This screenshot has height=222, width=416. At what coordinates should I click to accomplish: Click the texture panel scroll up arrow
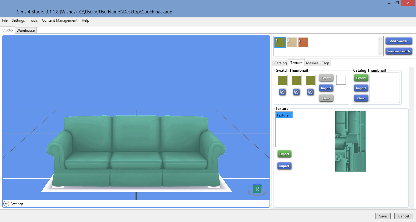pos(412,69)
